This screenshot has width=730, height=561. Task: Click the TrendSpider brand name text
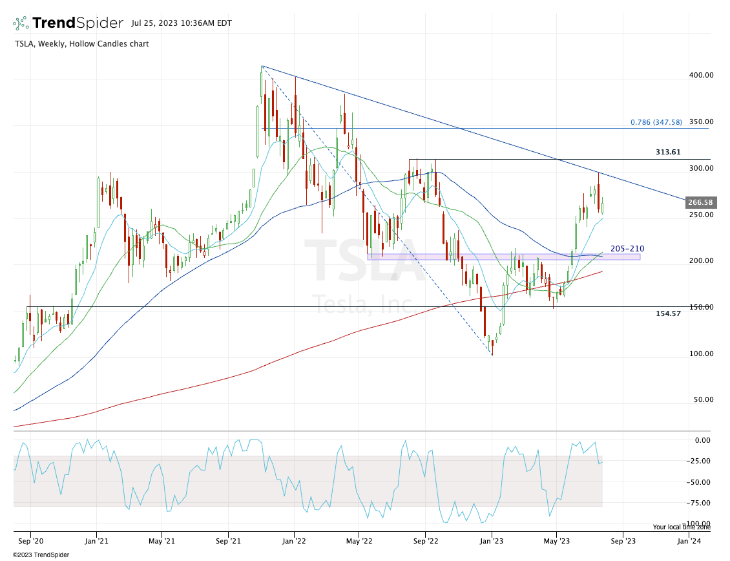(x=78, y=23)
